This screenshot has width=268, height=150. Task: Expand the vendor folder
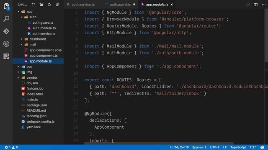pyautogui.click(x=18, y=77)
